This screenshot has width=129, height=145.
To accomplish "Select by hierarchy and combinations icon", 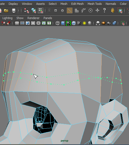I will click(x=27, y=10).
